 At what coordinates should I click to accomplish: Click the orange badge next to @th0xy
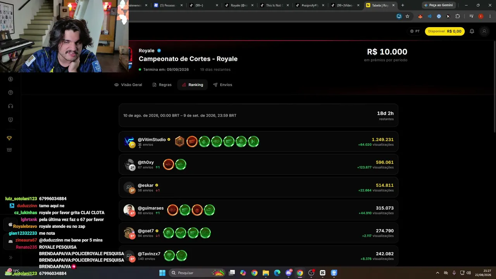coord(169,165)
